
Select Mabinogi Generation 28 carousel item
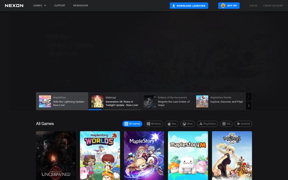(x=114, y=101)
